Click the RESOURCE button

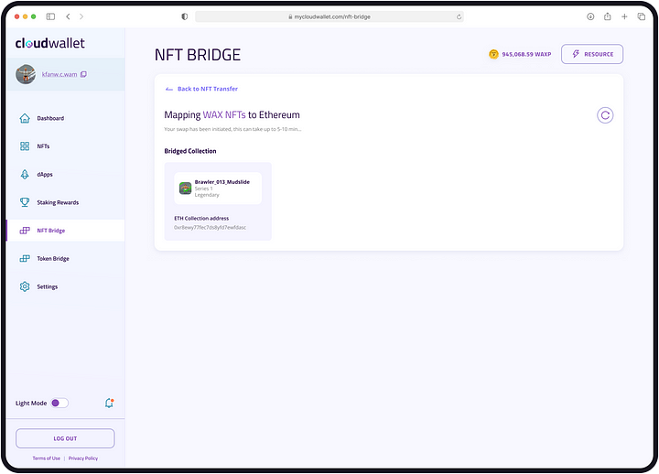pyautogui.click(x=592, y=54)
